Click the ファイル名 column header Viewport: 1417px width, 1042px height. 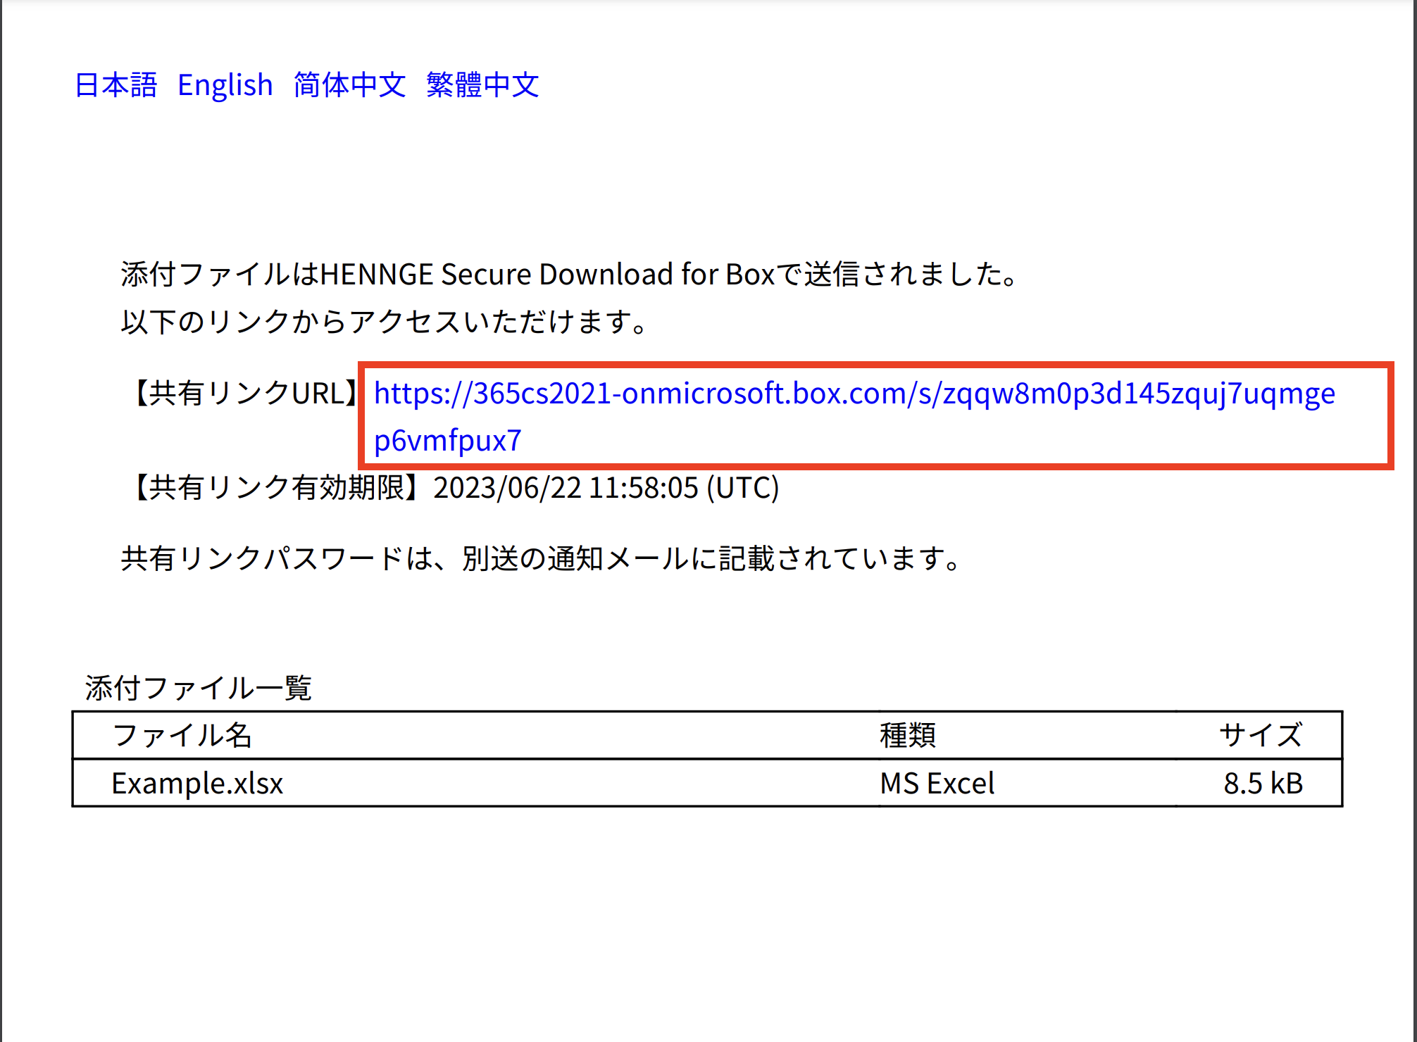pyautogui.click(x=182, y=735)
